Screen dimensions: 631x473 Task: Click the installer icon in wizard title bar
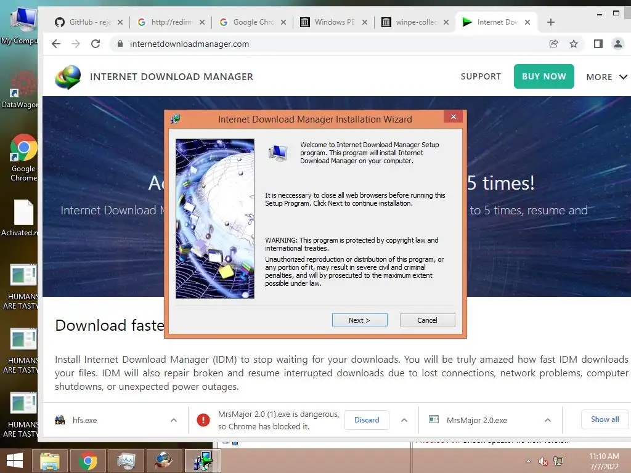[175, 119]
